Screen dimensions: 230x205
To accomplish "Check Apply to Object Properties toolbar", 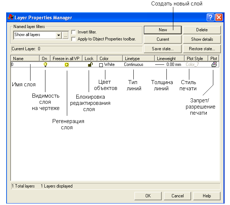I will point(73,39).
